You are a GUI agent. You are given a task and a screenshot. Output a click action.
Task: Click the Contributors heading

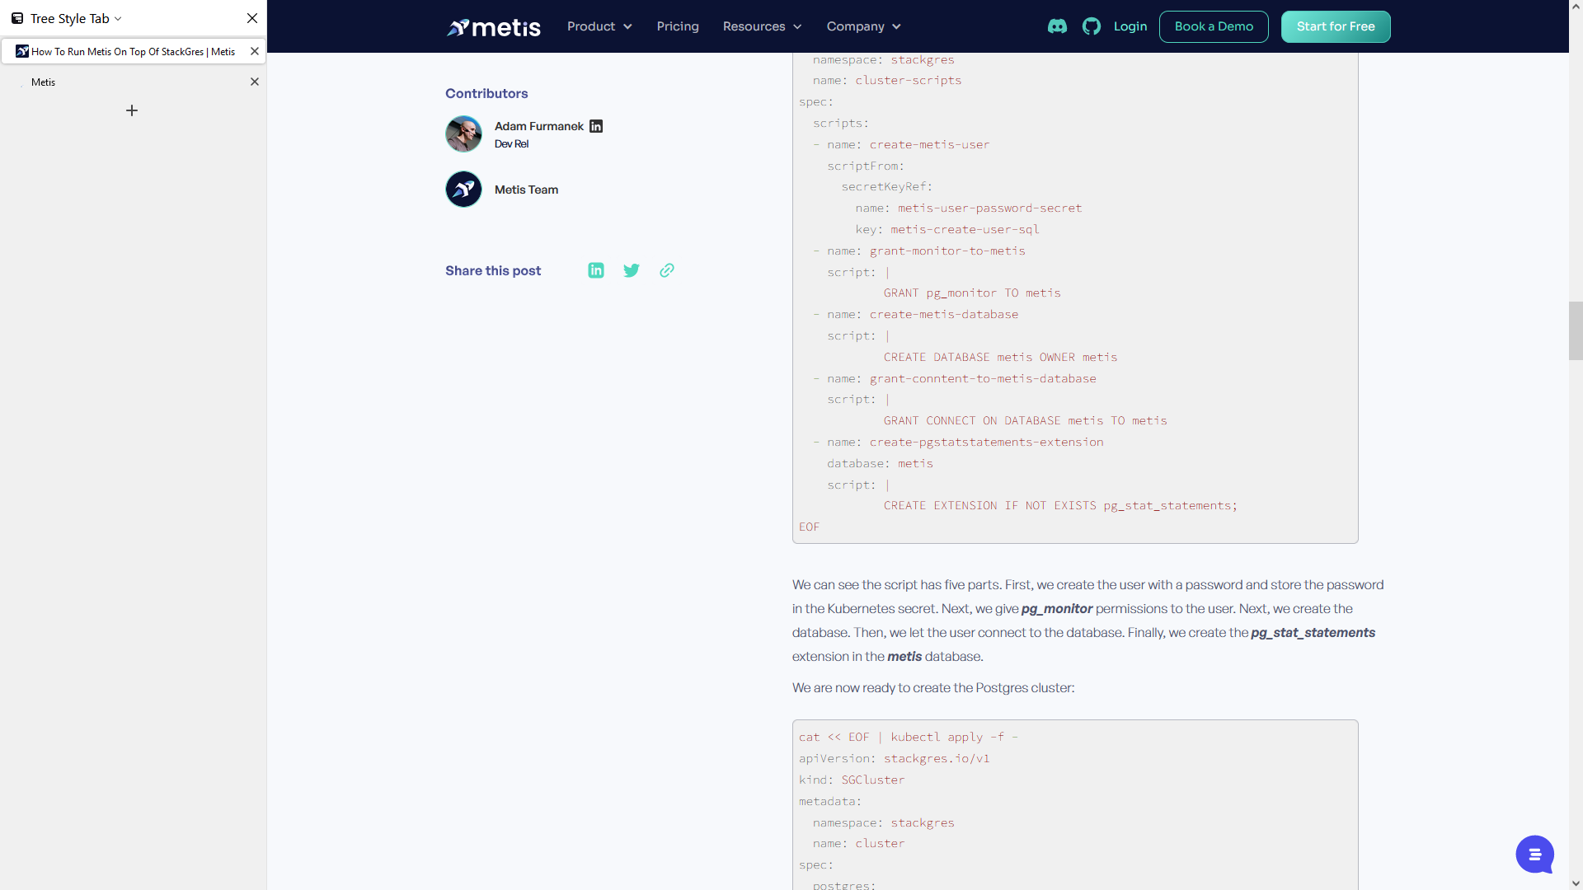(486, 94)
